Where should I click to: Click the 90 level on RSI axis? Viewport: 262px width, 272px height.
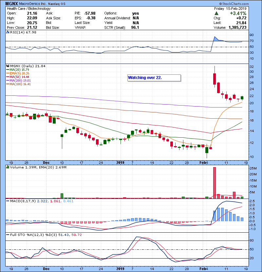[252, 35]
